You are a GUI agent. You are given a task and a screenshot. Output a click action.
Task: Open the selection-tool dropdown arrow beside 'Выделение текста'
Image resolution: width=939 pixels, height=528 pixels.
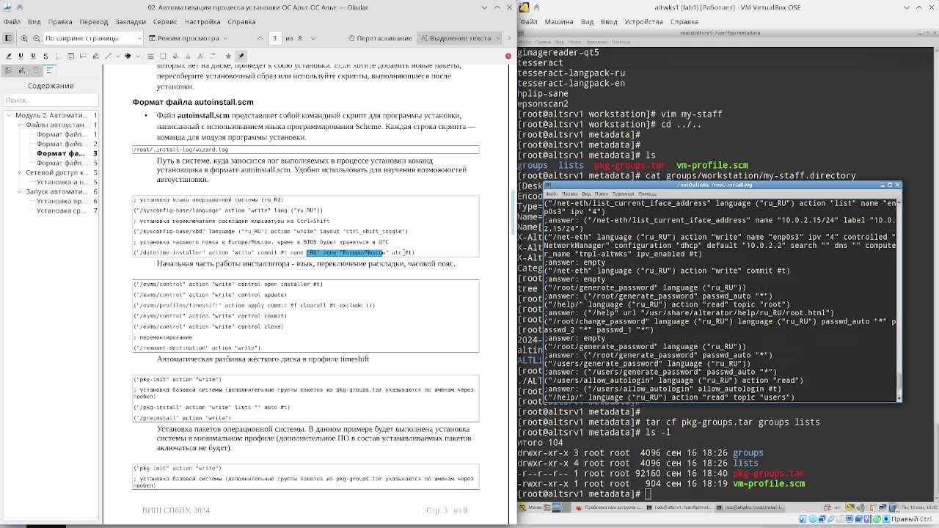pyautogui.click(x=500, y=38)
